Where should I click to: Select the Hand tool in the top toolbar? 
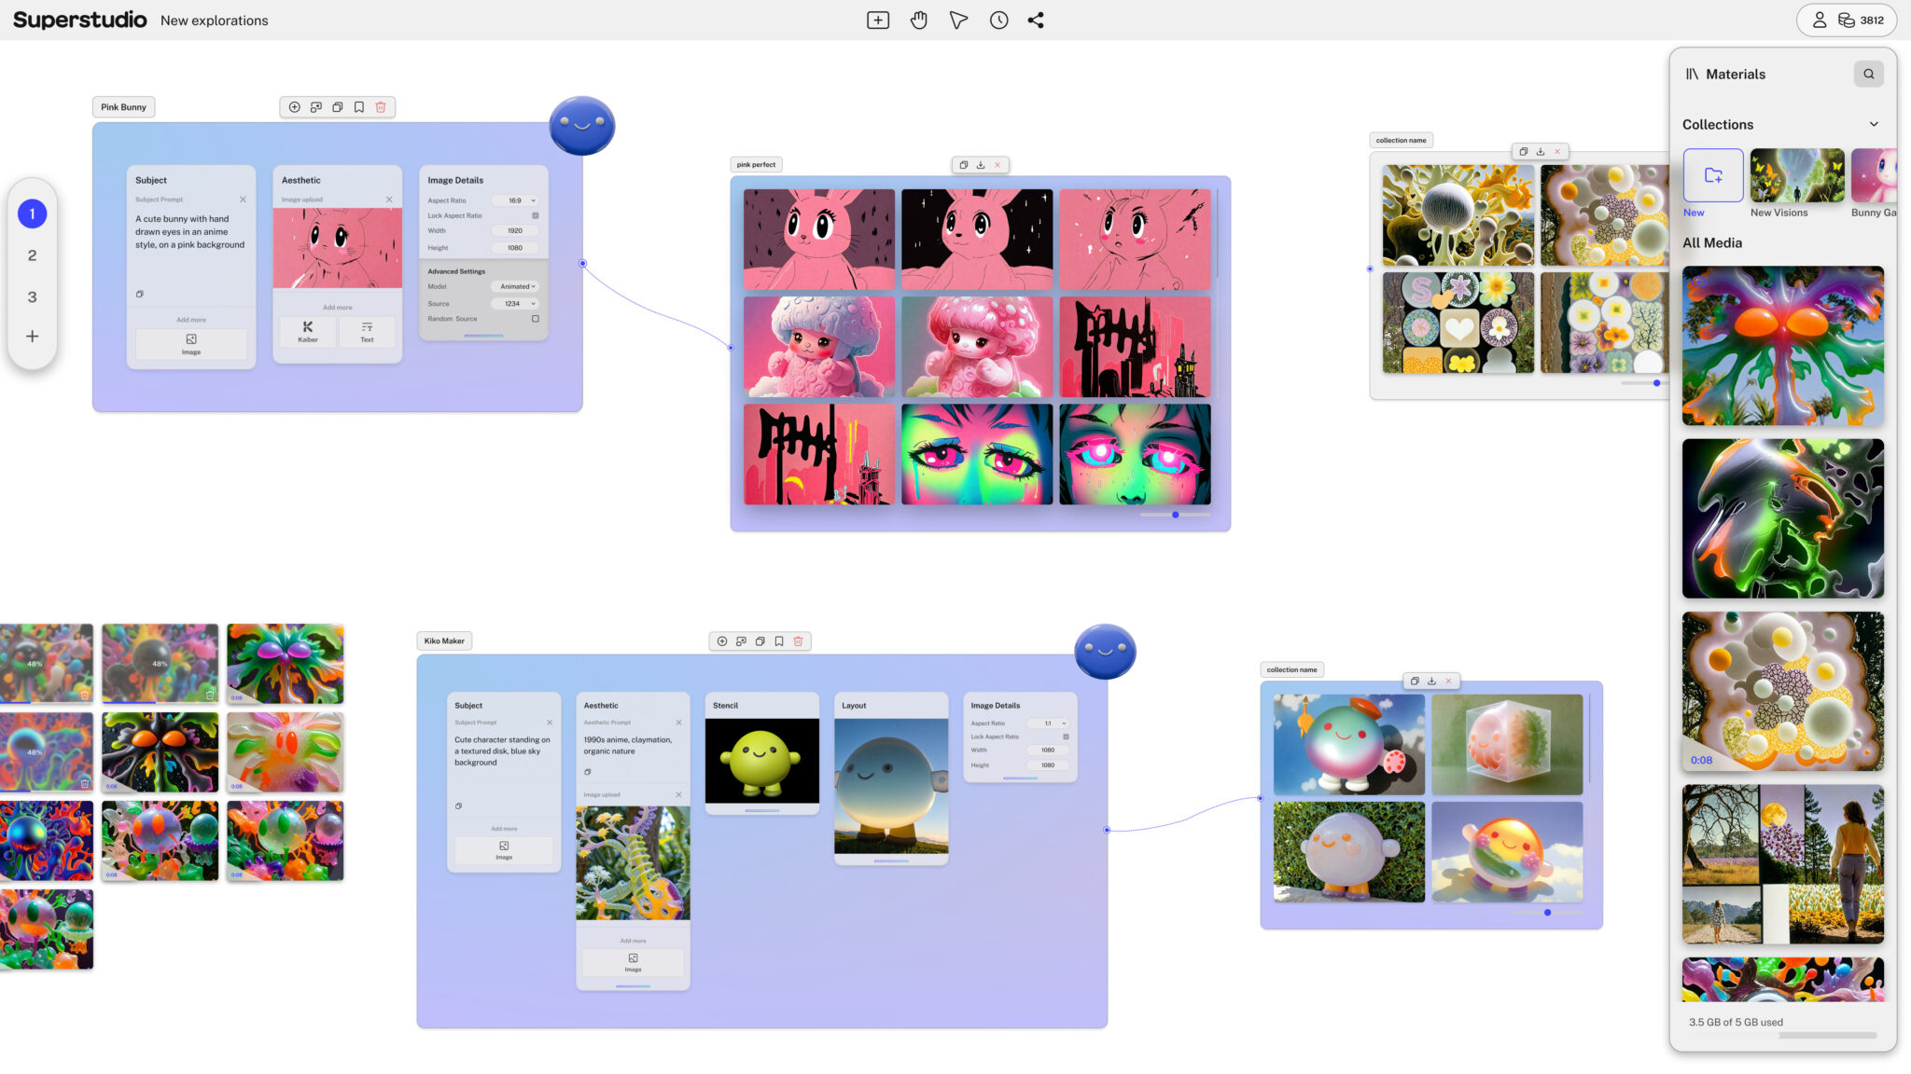pyautogui.click(x=918, y=20)
